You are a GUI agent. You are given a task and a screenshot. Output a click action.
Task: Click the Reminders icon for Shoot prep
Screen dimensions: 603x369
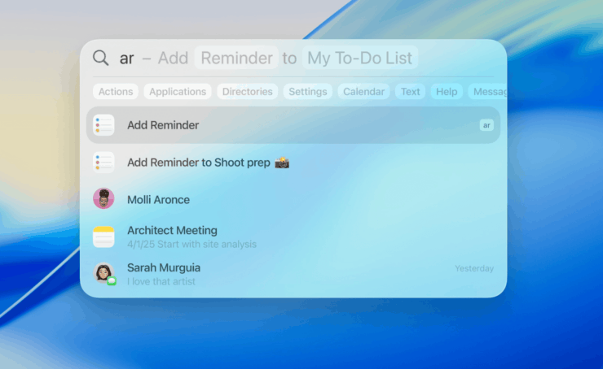(x=103, y=163)
